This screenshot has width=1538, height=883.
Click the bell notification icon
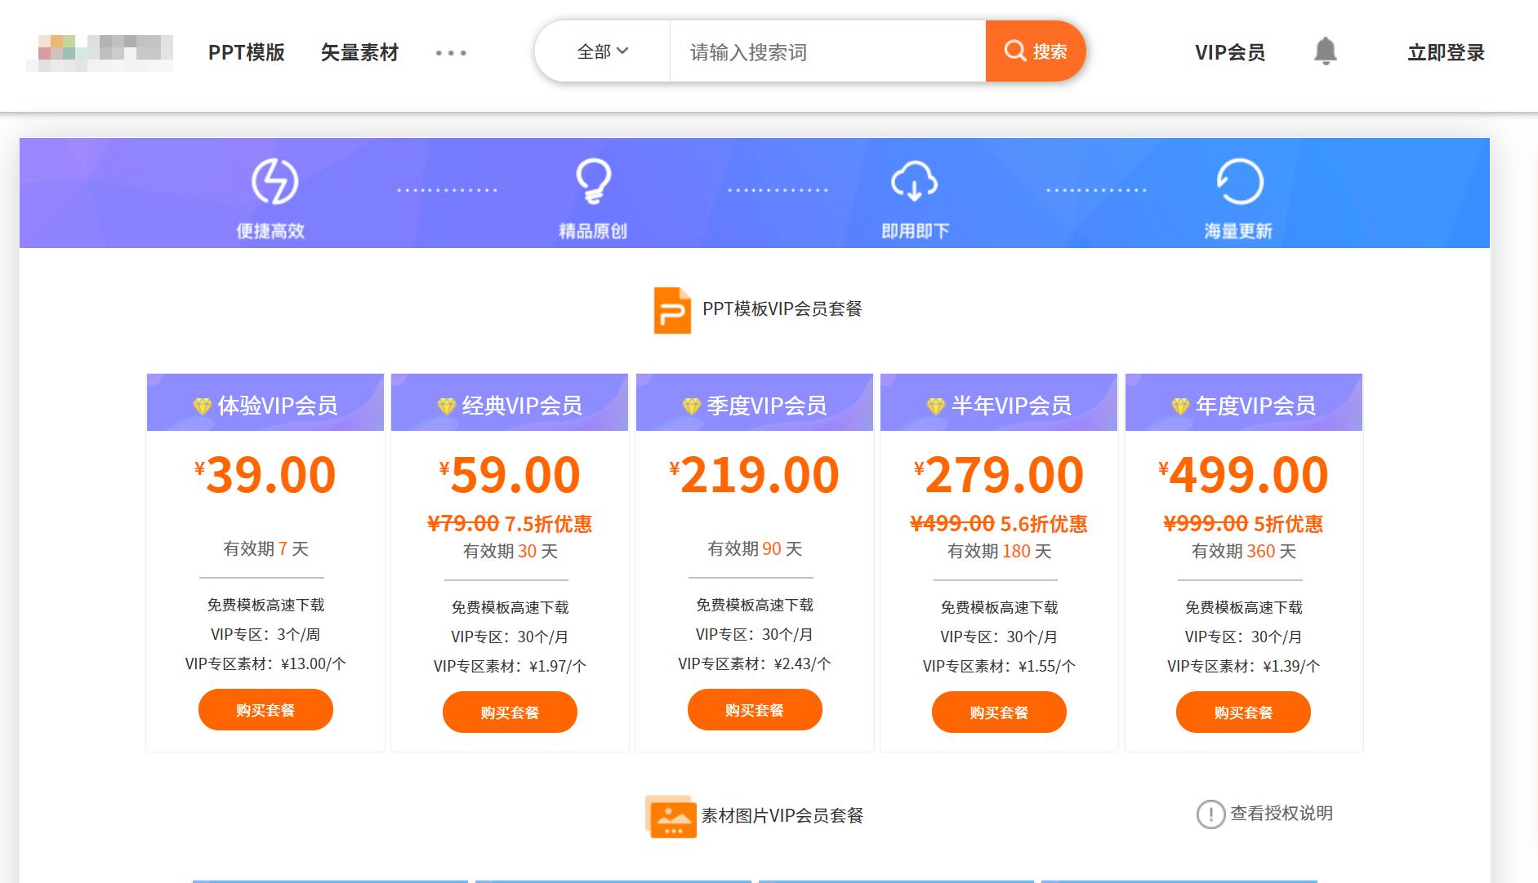tap(1325, 51)
